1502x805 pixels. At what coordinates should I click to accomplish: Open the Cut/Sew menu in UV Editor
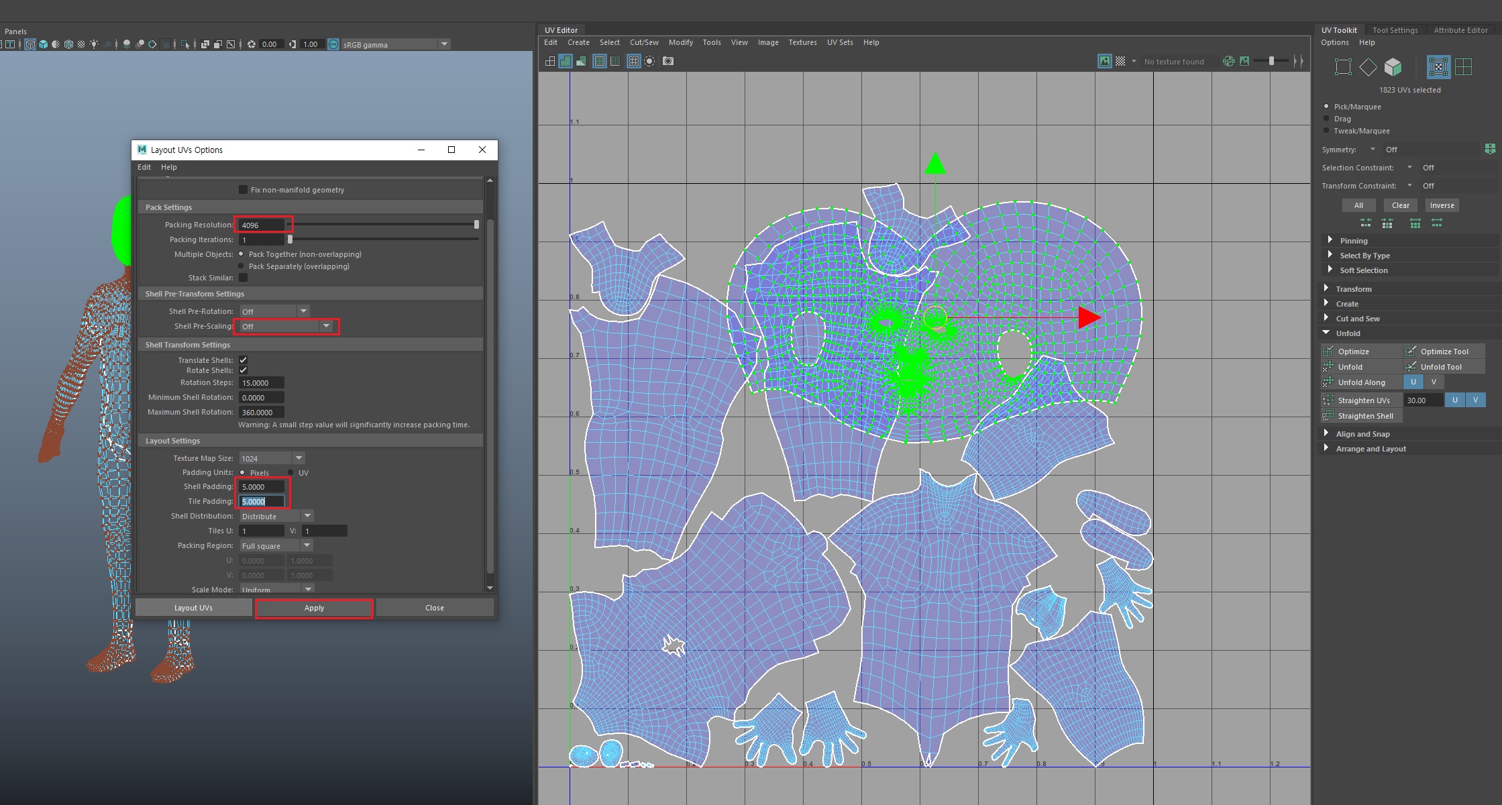point(643,42)
